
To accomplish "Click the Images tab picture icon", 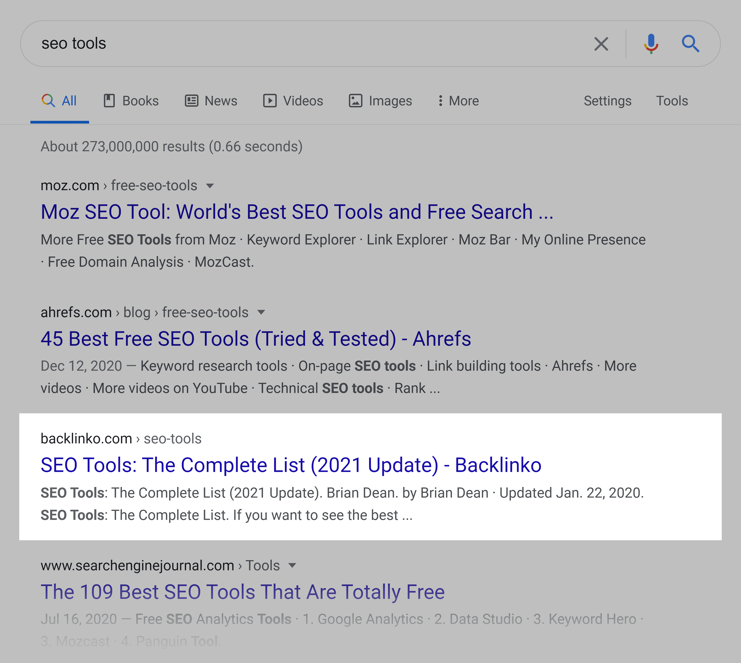I will tap(355, 101).
